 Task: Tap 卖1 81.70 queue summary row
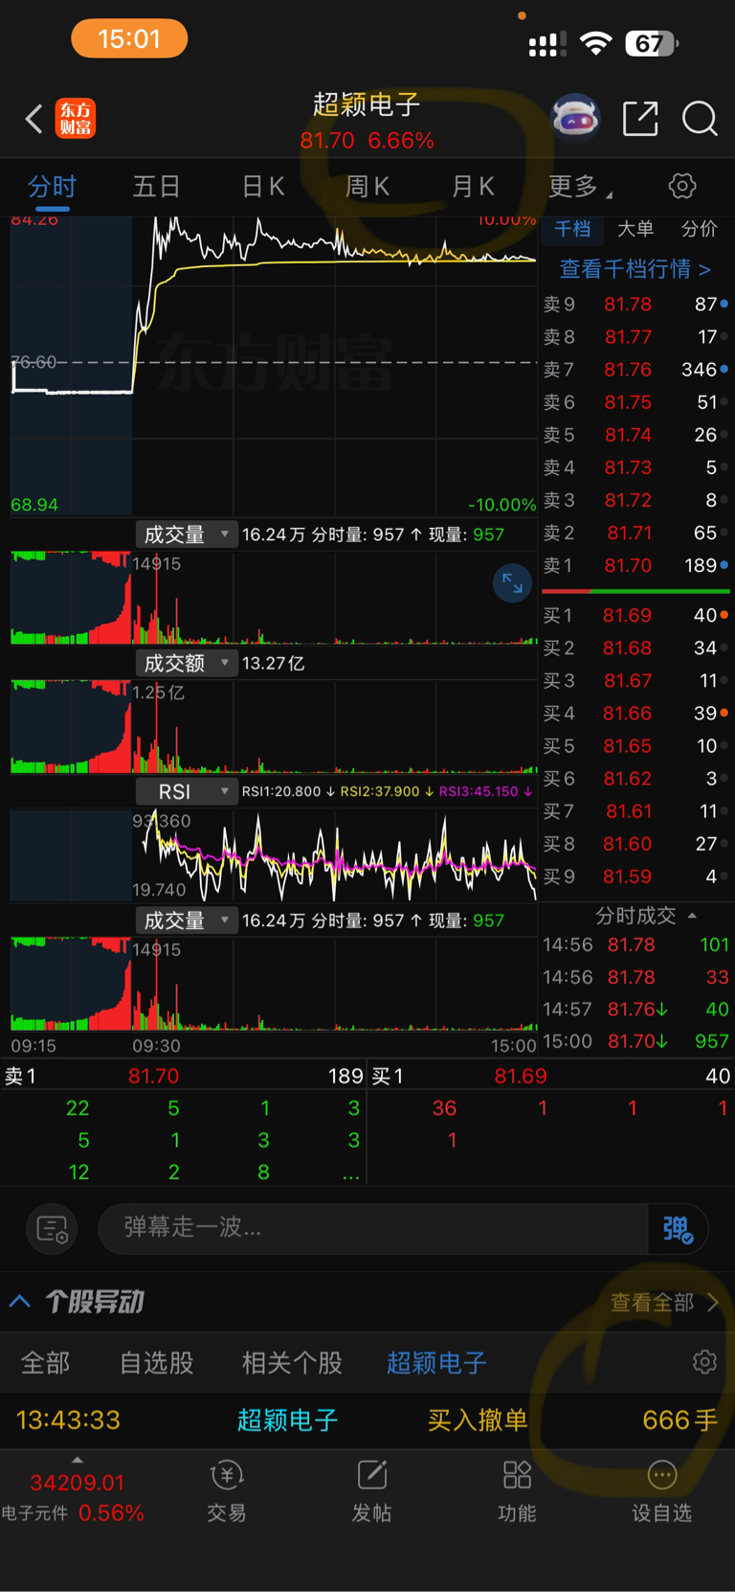coord(184,1076)
